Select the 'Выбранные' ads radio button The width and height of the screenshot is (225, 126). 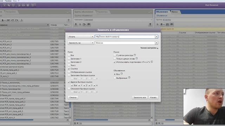(115, 78)
